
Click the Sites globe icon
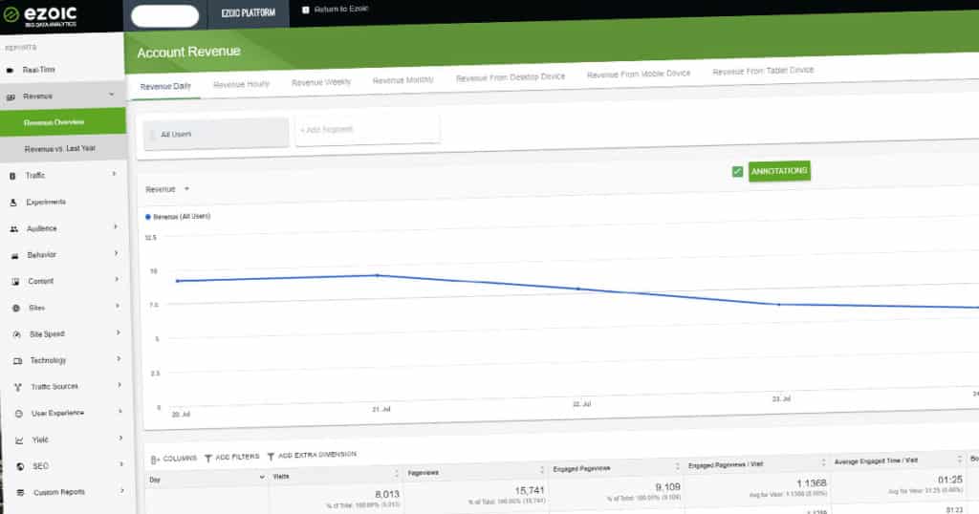(16, 309)
